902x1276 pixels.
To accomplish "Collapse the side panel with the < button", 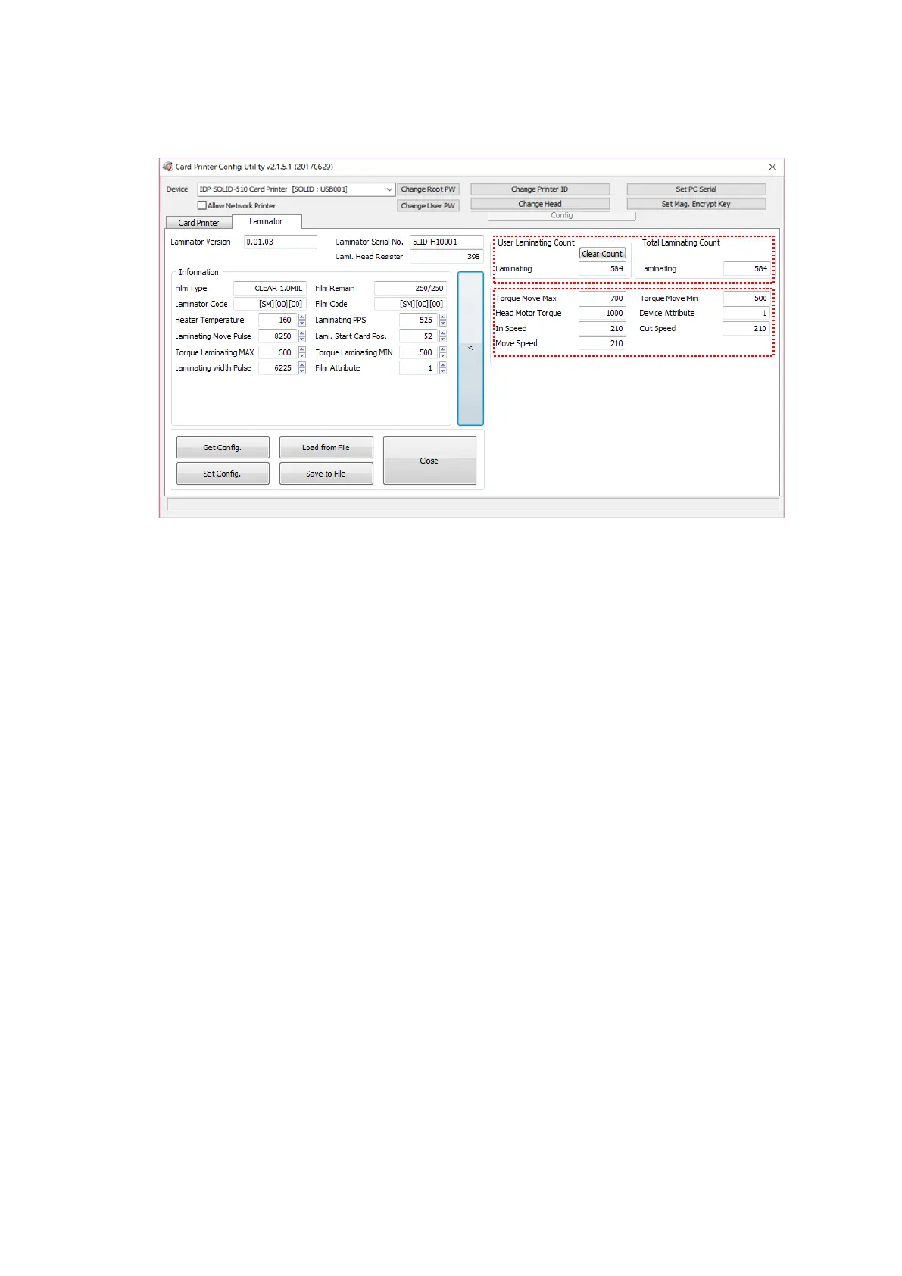I will [x=470, y=349].
